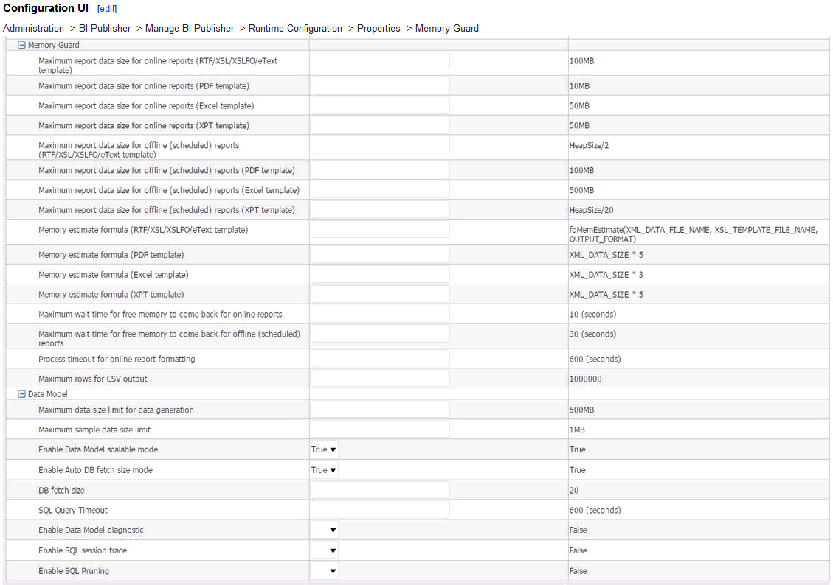Click Process timeout for online report formatting field

tap(380, 359)
